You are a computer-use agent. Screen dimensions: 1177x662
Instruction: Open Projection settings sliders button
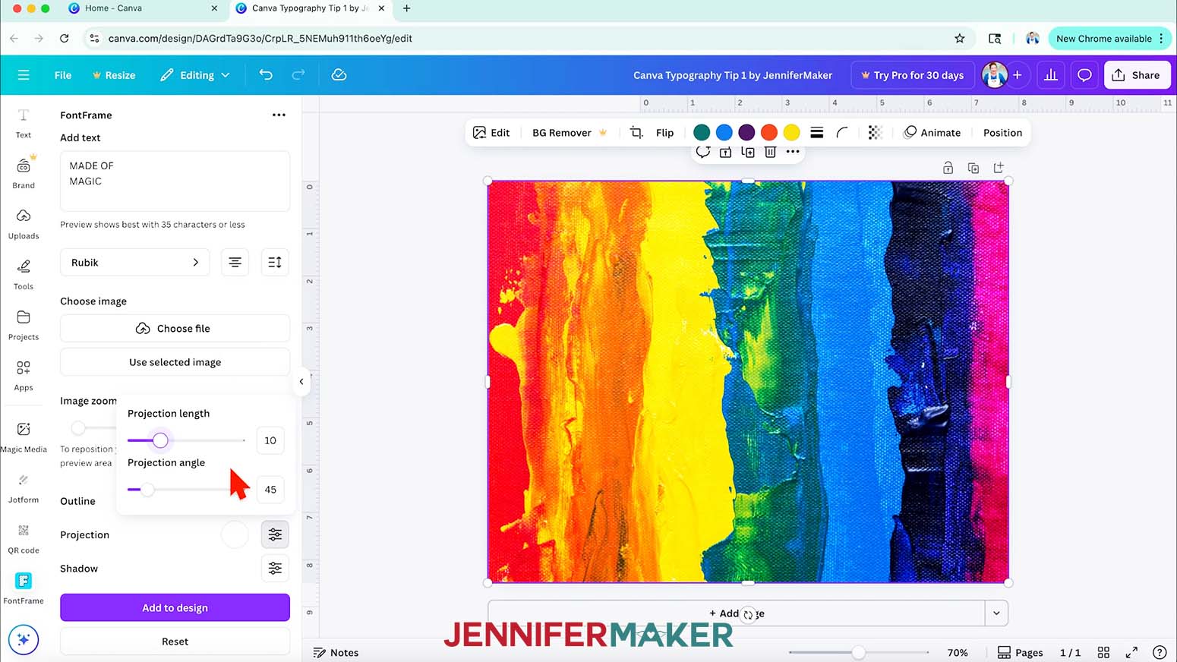point(275,535)
